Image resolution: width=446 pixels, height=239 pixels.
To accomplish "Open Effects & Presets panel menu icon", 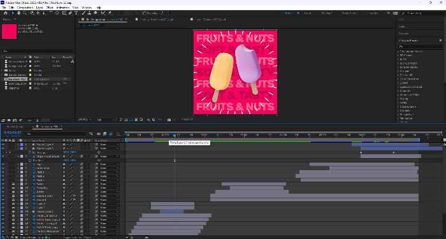I will pyautogui.click(x=441, y=40).
